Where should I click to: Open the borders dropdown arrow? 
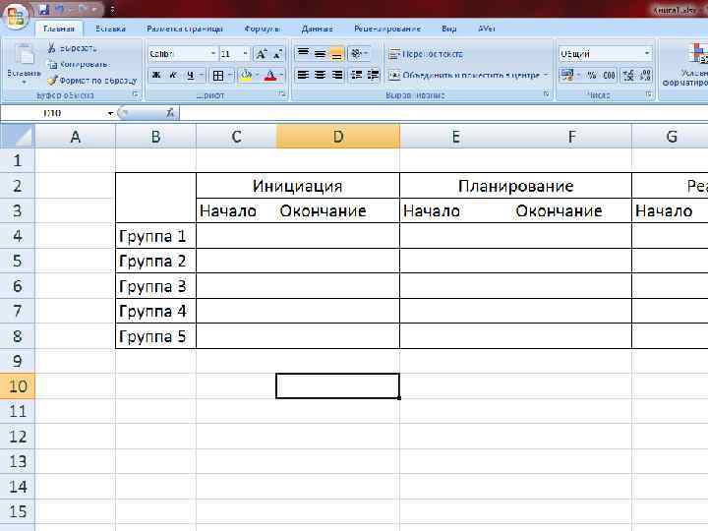[230, 75]
